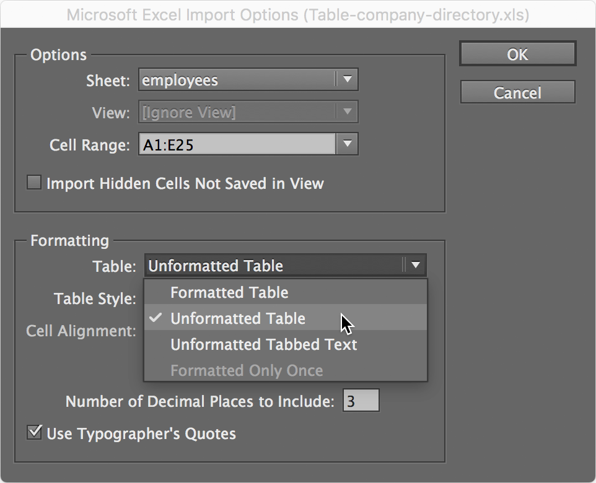The width and height of the screenshot is (596, 483).
Task: Open the Cell Range dropdown arrow
Action: [349, 144]
